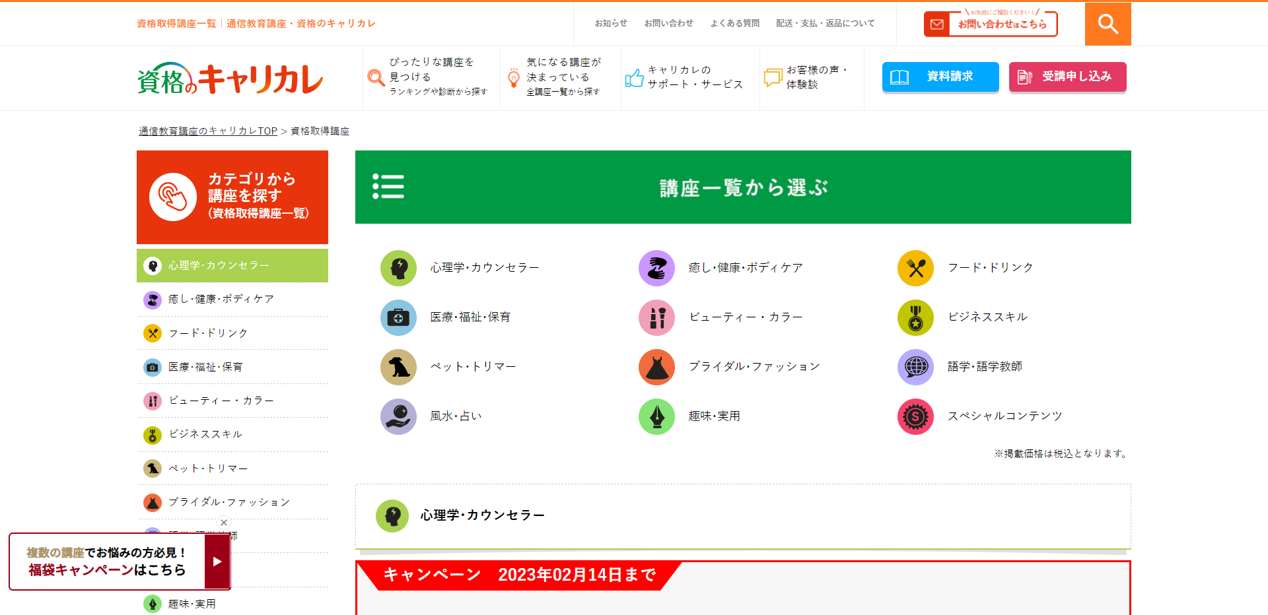Click 語学・語学教師 text in grid
1268x615 pixels.
point(985,367)
